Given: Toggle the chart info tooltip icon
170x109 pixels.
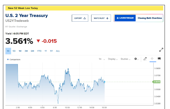Looking at the screenshot, I should [159, 59].
